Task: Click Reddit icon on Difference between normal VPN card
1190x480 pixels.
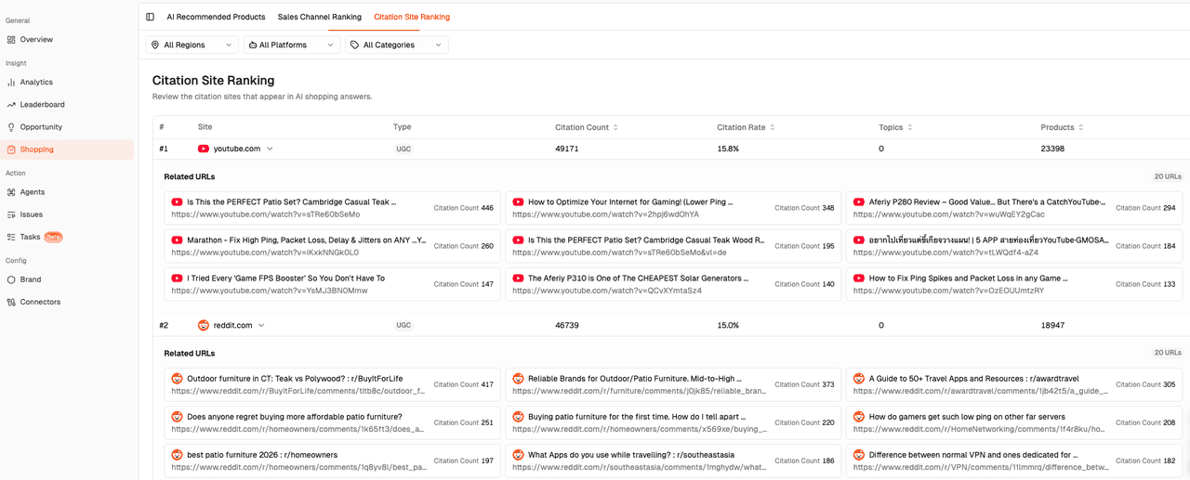Action: click(859, 455)
